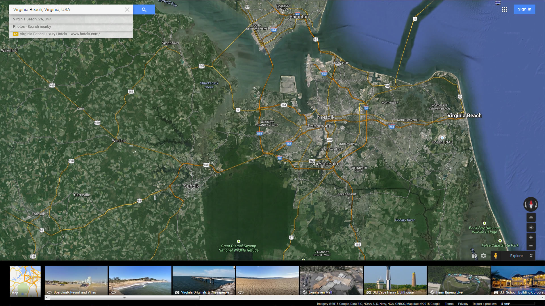Clear the search box with X

(x=127, y=10)
